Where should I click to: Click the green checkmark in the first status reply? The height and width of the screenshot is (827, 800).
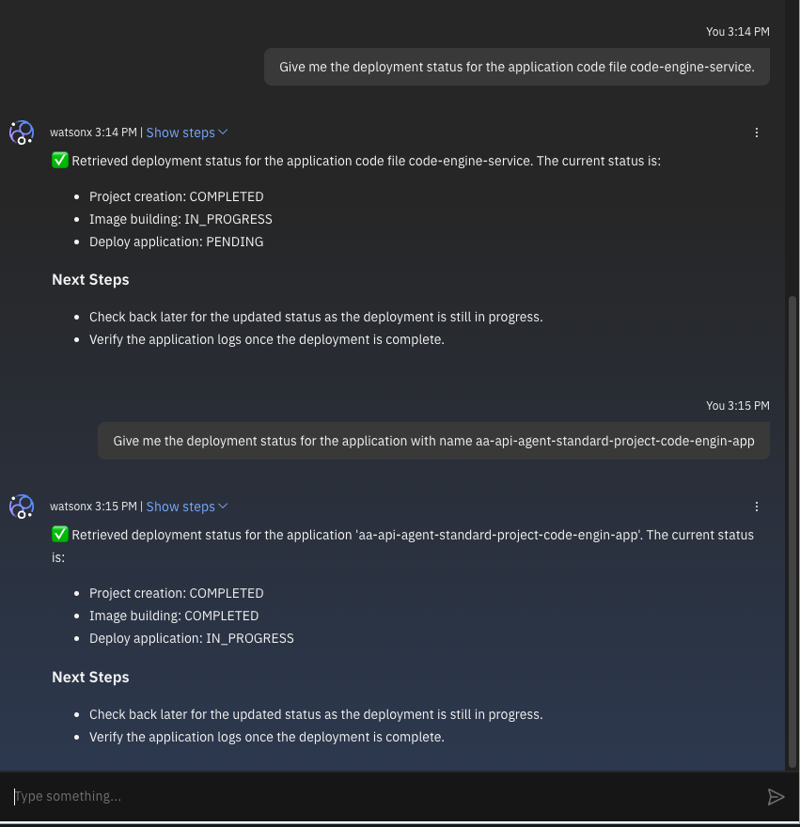coord(59,160)
